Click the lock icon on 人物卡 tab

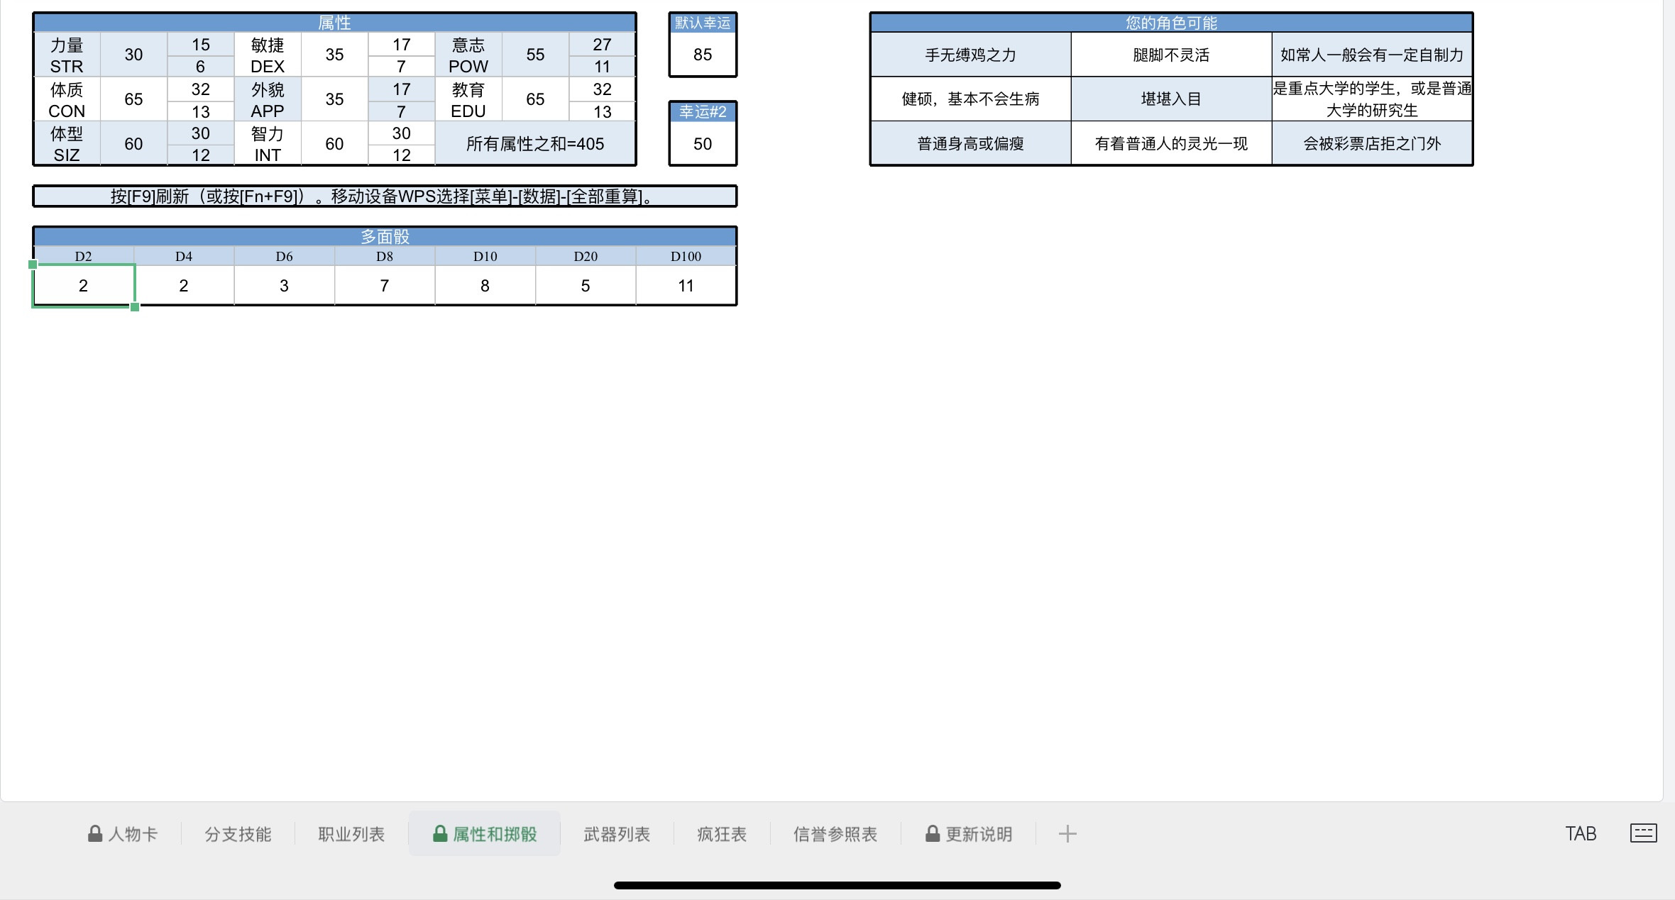click(x=94, y=833)
